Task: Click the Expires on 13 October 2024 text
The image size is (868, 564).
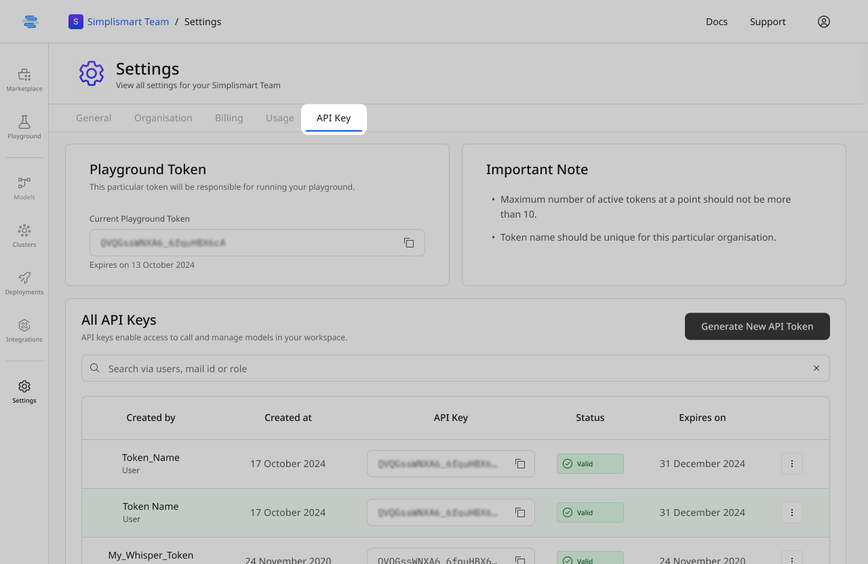Action: tap(142, 265)
